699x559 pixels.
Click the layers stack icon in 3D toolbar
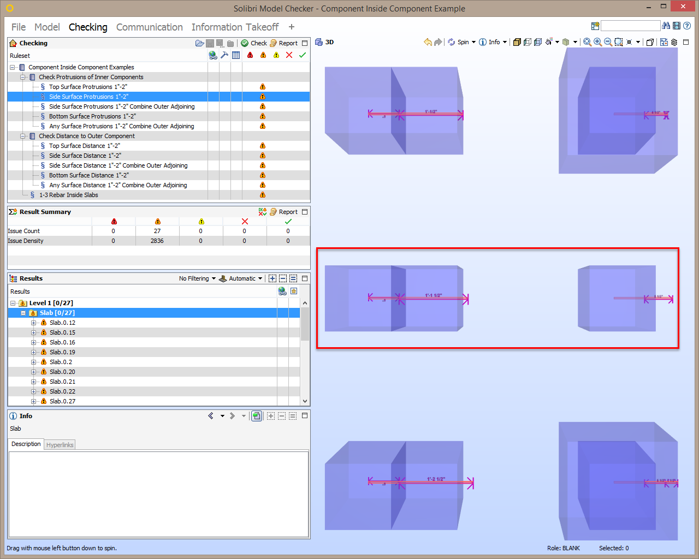point(674,42)
